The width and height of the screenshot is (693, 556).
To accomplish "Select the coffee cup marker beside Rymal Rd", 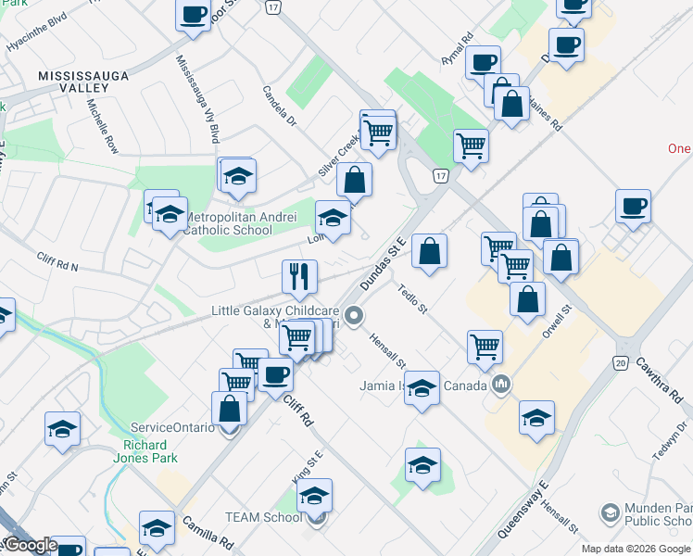I will click(483, 66).
